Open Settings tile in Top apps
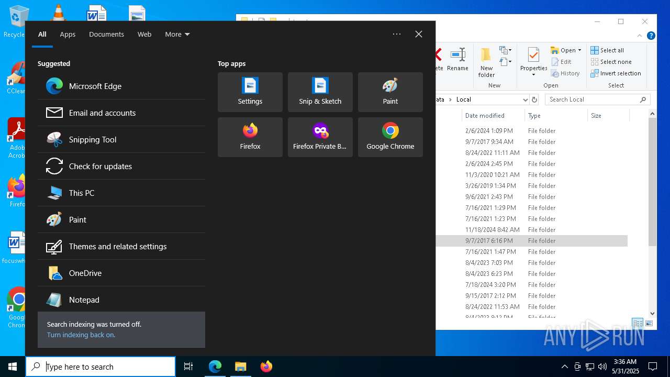 click(250, 92)
